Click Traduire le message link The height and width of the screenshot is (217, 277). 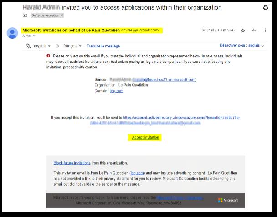(x=103, y=46)
